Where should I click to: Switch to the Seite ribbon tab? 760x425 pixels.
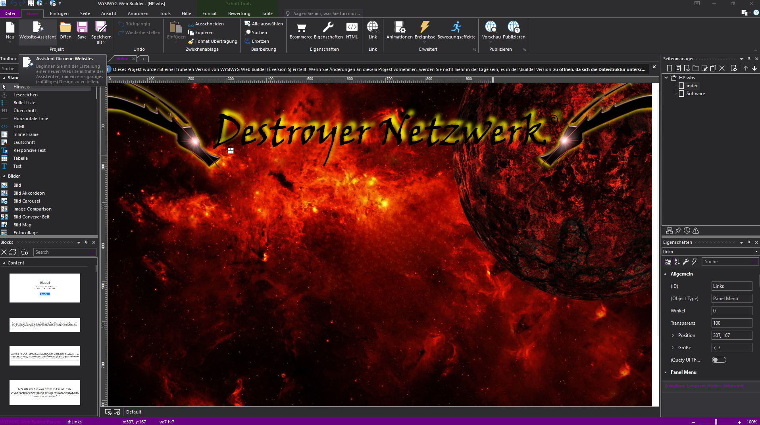85,13
